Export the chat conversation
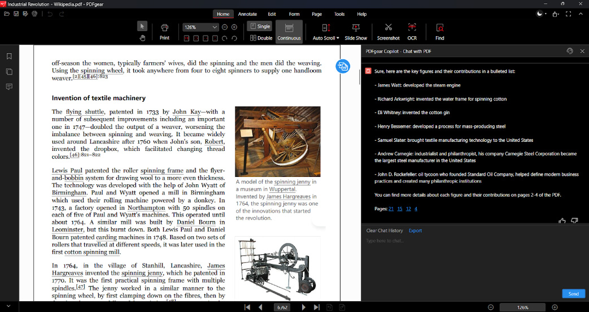Screen dimensions: 589x312 415,231
